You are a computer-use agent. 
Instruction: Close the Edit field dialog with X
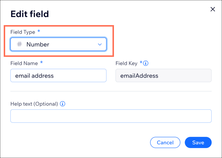pyautogui.click(x=213, y=9)
